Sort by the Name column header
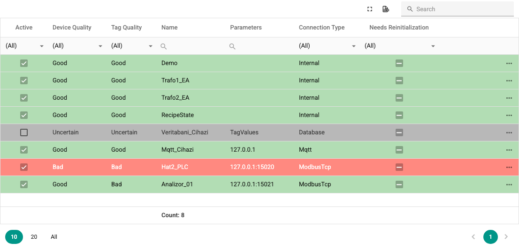The height and width of the screenshot is (250, 519). point(169,28)
